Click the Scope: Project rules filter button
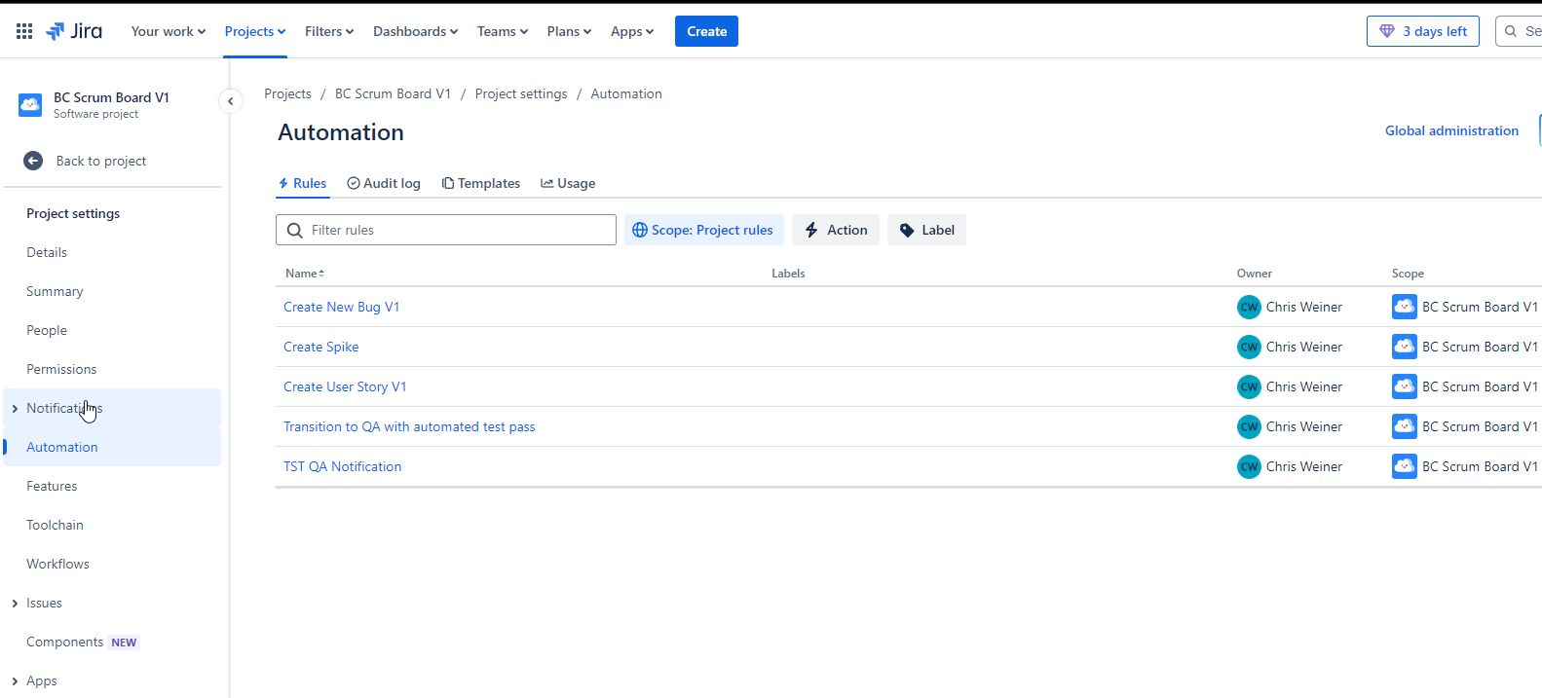Screen dimensions: 1542x698 tap(703, 230)
